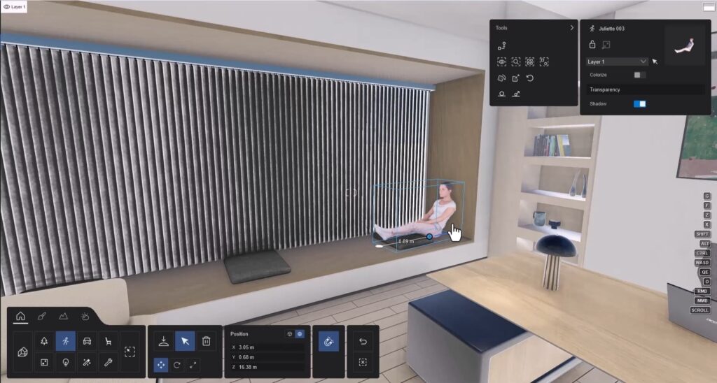The image size is (717, 383).
Task: Activate the Select arrow tool
Action: click(x=185, y=341)
